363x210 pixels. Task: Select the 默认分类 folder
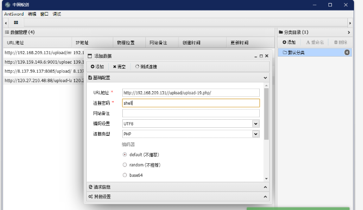tap(315, 53)
